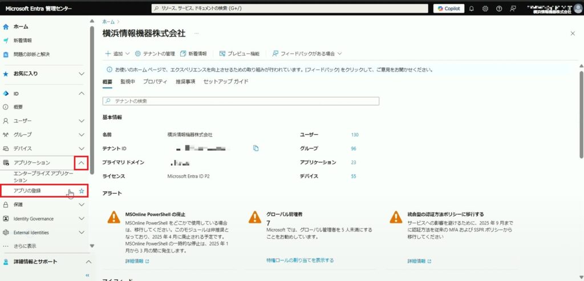Open フィードバックがある場合 dropdown

pos(307,54)
